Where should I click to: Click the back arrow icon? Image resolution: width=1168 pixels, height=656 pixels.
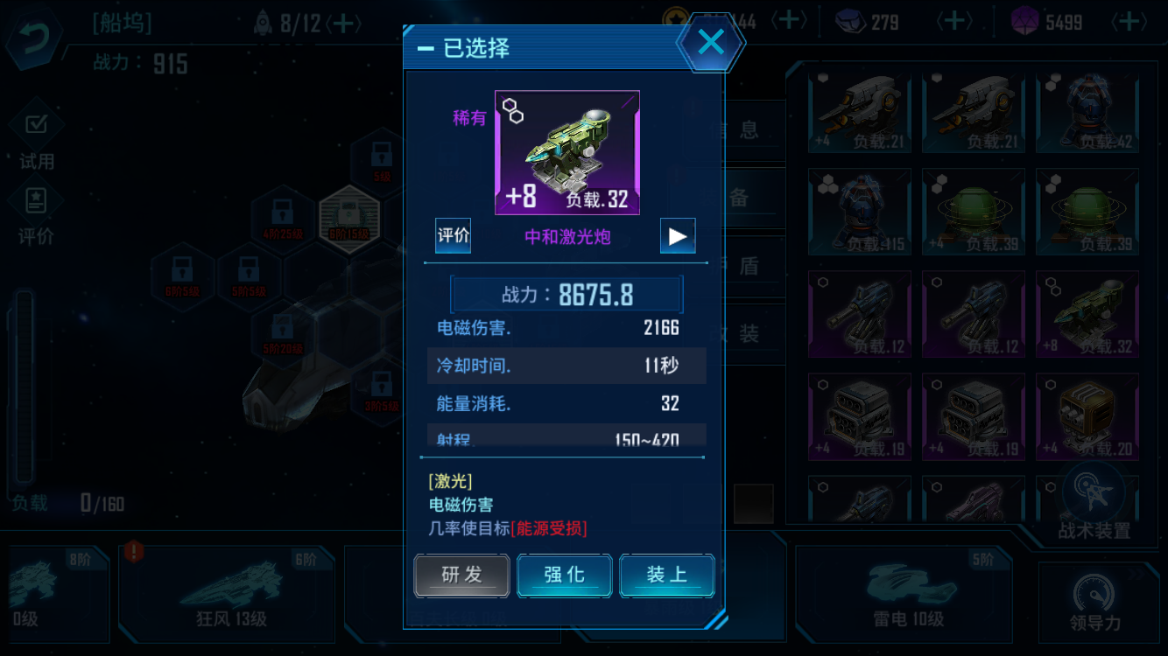33,38
